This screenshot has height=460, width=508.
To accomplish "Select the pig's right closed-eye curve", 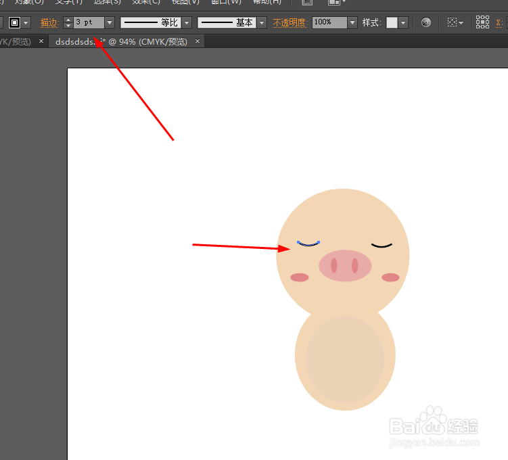I will coord(382,246).
